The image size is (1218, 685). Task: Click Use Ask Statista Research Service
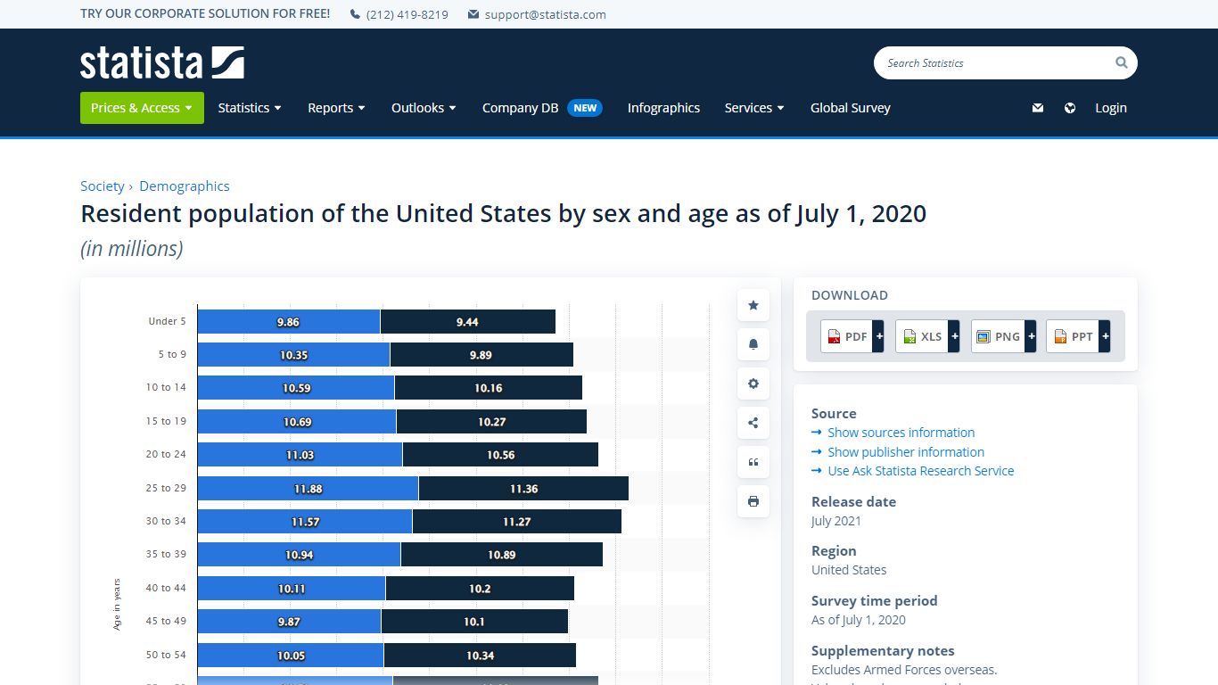(x=921, y=471)
